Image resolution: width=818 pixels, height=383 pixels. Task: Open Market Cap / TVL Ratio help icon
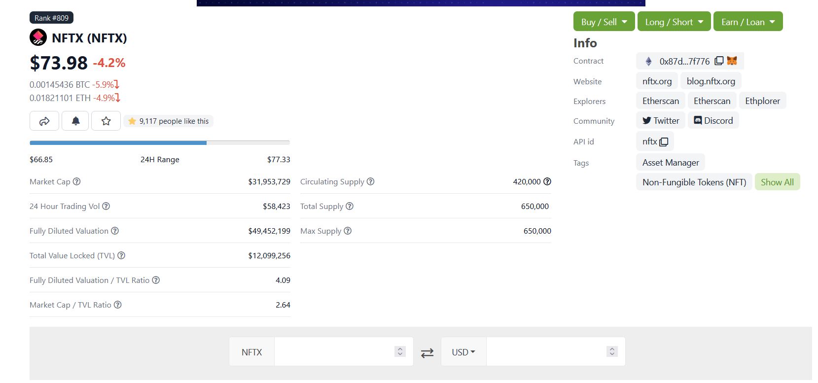tap(118, 305)
